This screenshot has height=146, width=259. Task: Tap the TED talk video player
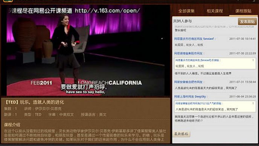(x=85, y=50)
